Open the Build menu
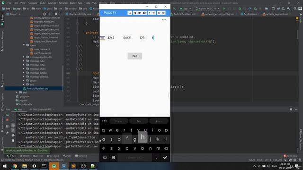The image size is (303, 170). [x=72, y=3]
